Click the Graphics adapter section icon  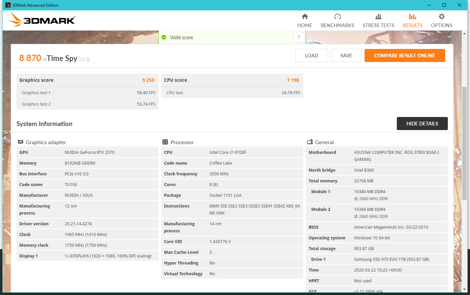coord(20,142)
